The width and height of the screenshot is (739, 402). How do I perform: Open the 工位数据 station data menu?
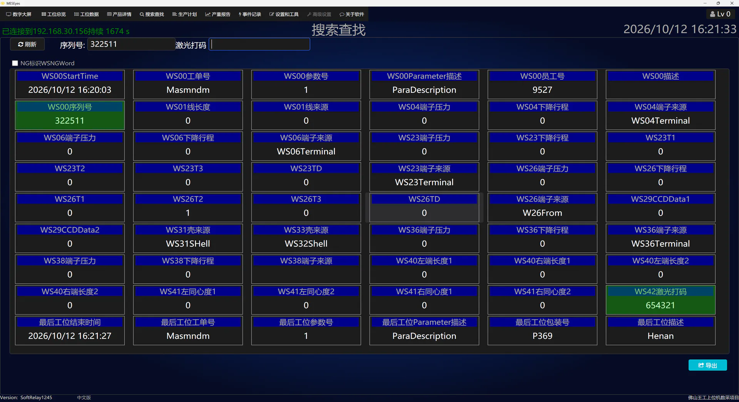coord(86,14)
